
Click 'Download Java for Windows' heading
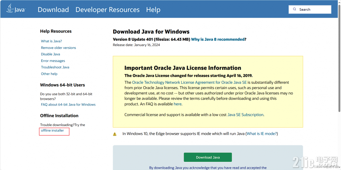coord(151,32)
